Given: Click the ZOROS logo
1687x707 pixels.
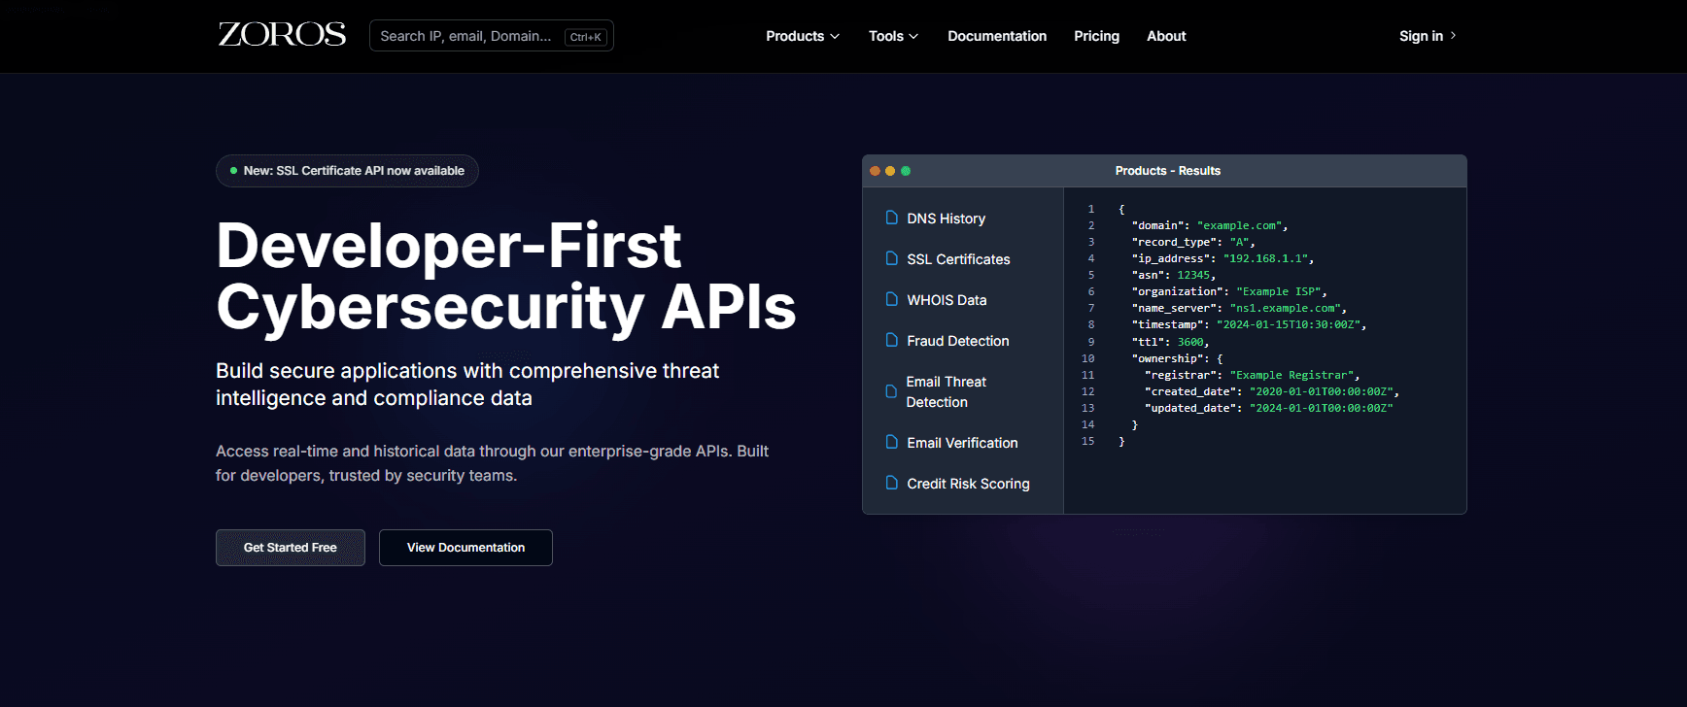Looking at the screenshot, I should (x=282, y=35).
